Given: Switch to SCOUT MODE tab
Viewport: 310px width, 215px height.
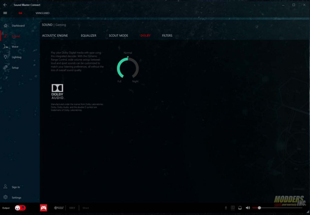Looking at the screenshot, I should pyautogui.click(x=118, y=36).
